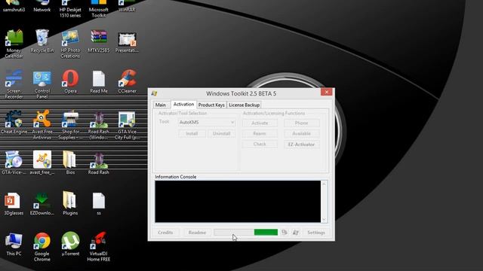Click the Phone activation button
Image resolution: width=483 pixels, height=271 pixels.
[301, 123]
